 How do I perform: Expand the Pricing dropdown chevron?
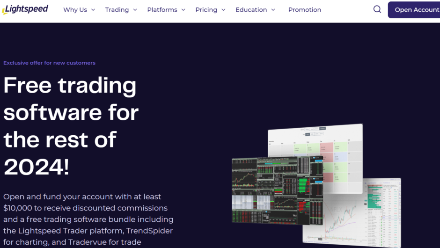[x=223, y=10]
